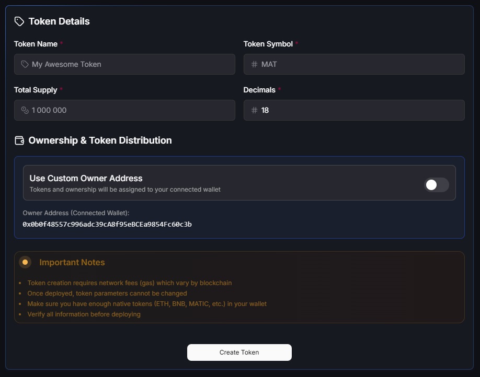Focus the Token Name input field
The image size is (480, 377).
tap(124, 64)
